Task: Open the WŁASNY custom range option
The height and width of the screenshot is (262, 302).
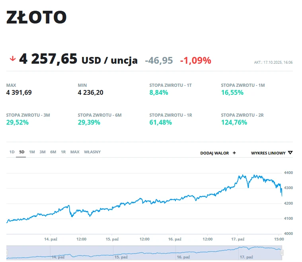Action: pos(92,152)
